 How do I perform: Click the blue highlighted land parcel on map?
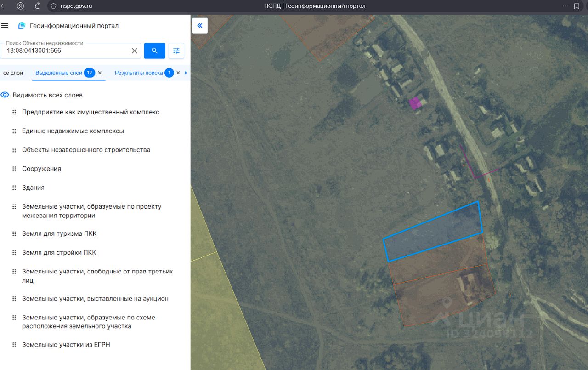pos(433,231)
